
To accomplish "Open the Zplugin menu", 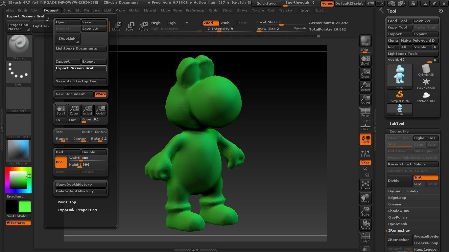I will [x=305, y=10].
